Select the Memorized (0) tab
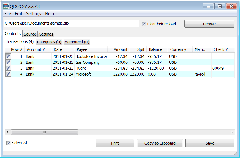Screen dimensions: 240x158 coord(77,42)
